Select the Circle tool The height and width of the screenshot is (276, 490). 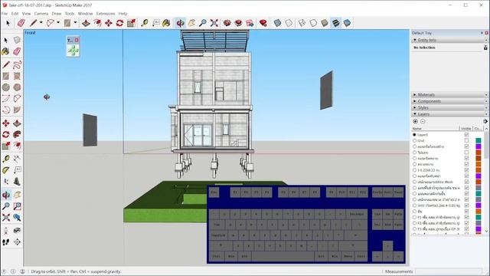[6, 87]
